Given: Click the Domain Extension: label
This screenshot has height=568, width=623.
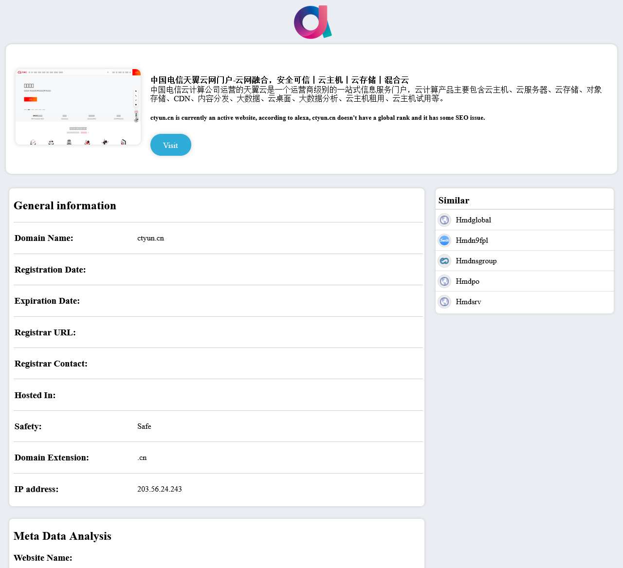Looking at the screenshot, I should click(52, 458).
